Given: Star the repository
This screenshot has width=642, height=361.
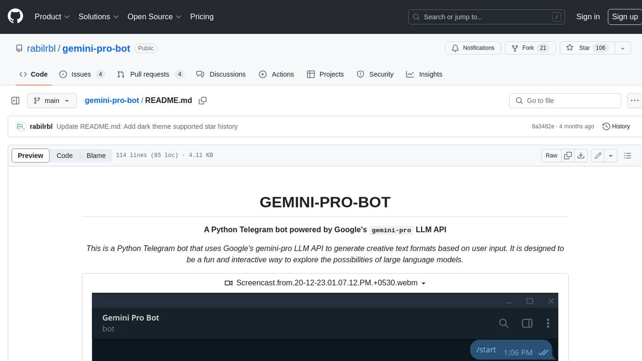Looking at the screenshot, I should pyautogui.click(x=587, y=48).
